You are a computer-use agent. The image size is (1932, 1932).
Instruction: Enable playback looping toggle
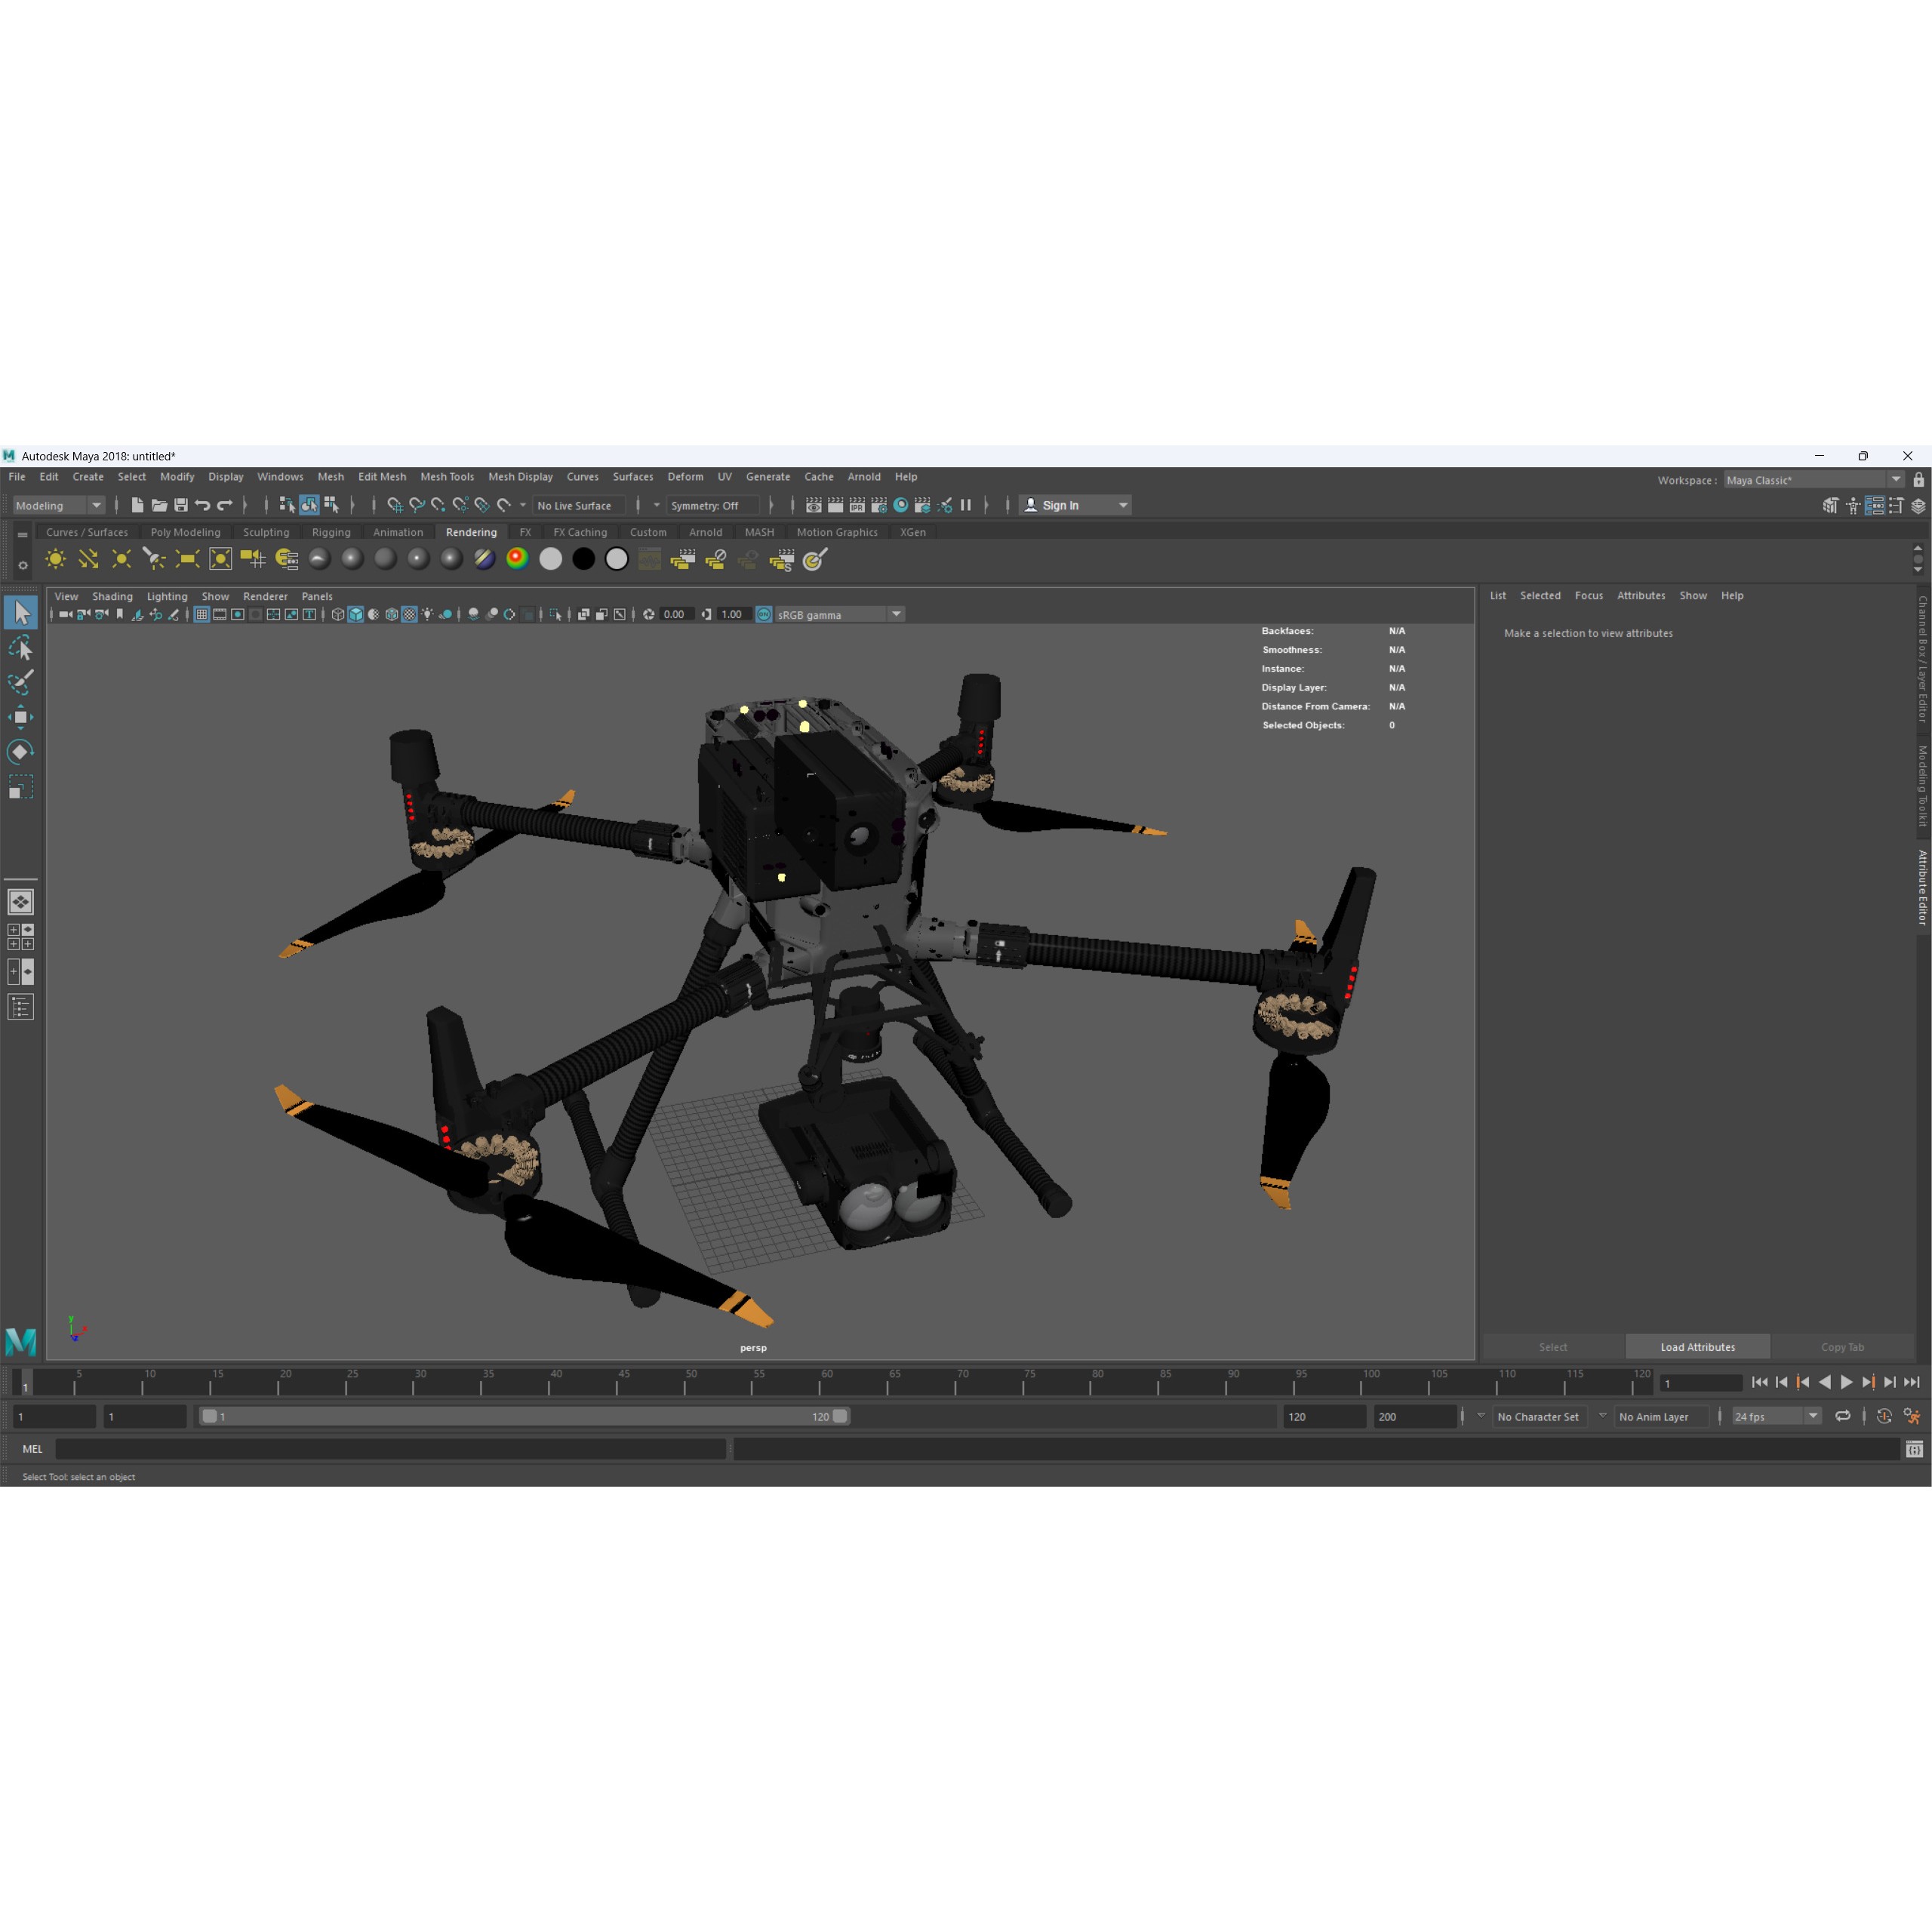pos(1843,1416)
